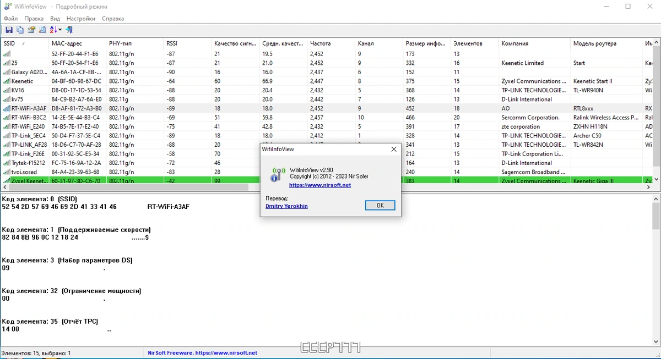Open the Properties toolbar icon
The image size is (661, 359).
click(x=31, y=30)
